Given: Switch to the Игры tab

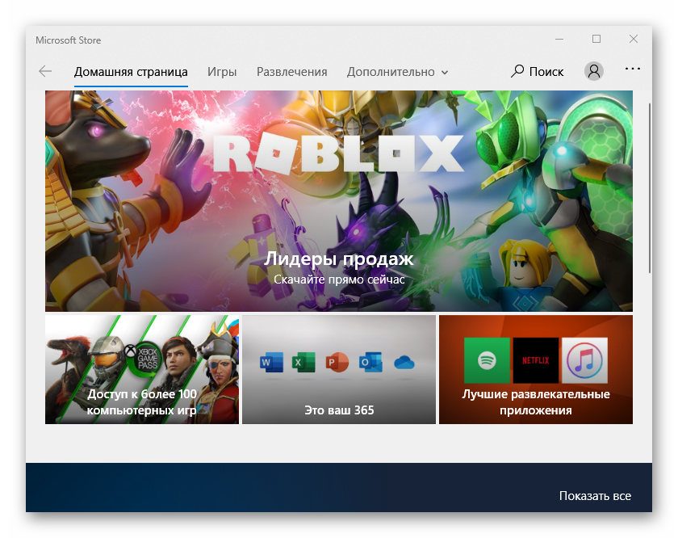Looking at the screenshot, I should point(222,72).
